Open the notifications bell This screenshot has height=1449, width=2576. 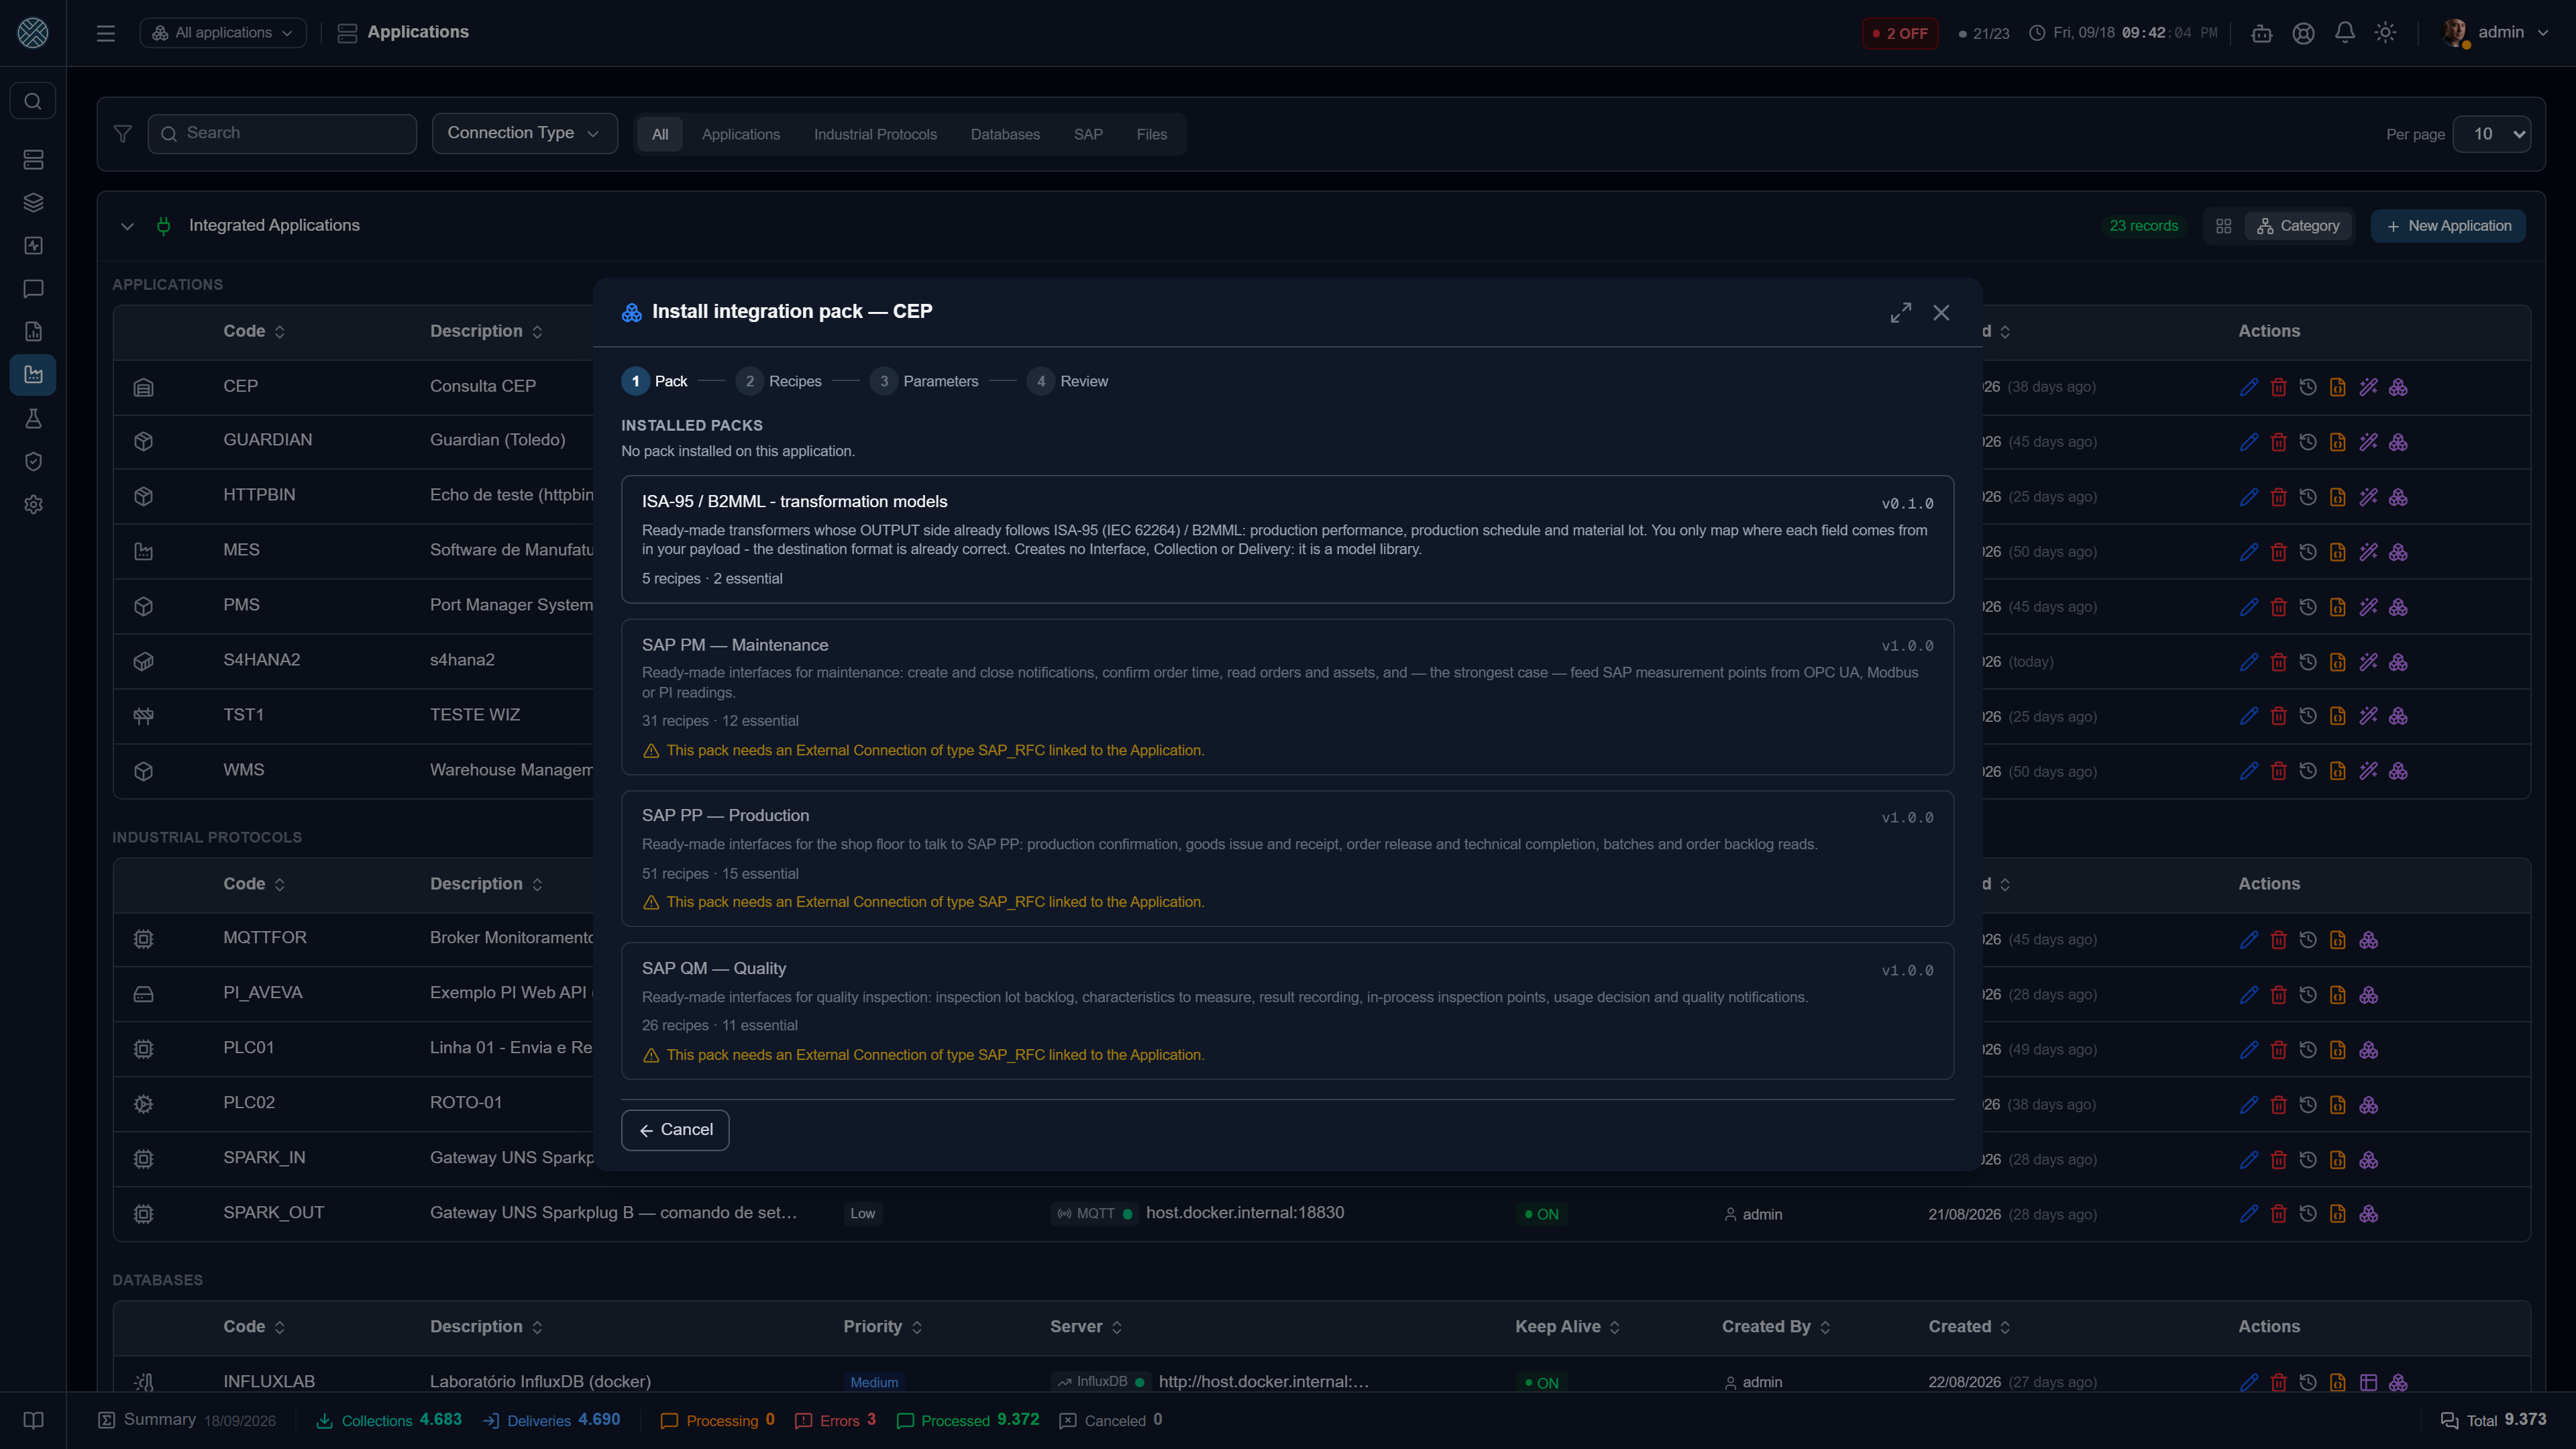2344,33
